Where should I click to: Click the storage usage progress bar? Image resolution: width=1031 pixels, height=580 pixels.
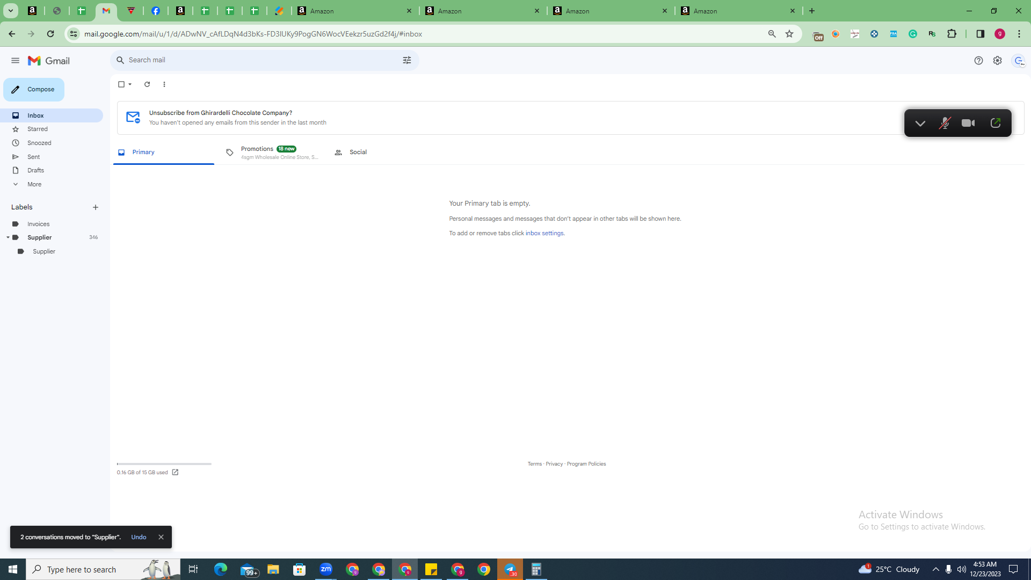(x=164, y=463)
